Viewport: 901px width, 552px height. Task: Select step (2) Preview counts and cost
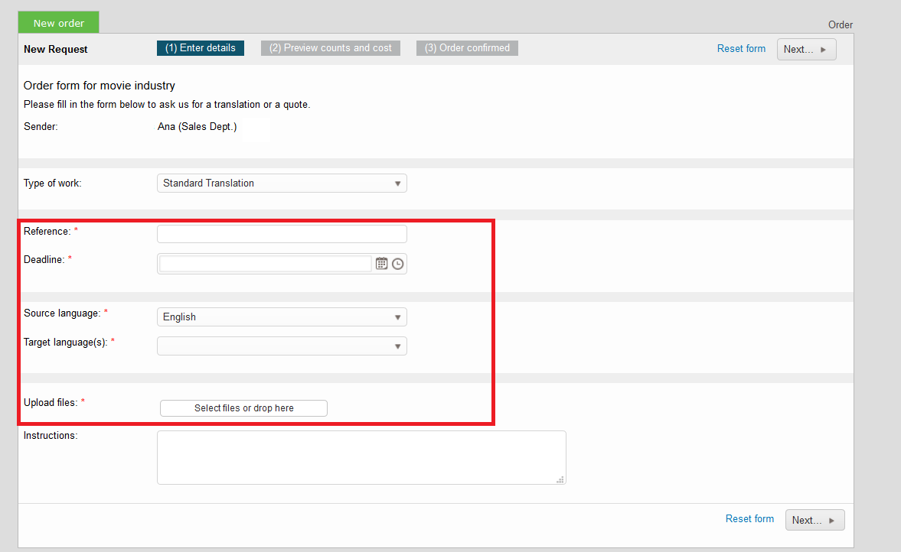click(x=331, y=48)
